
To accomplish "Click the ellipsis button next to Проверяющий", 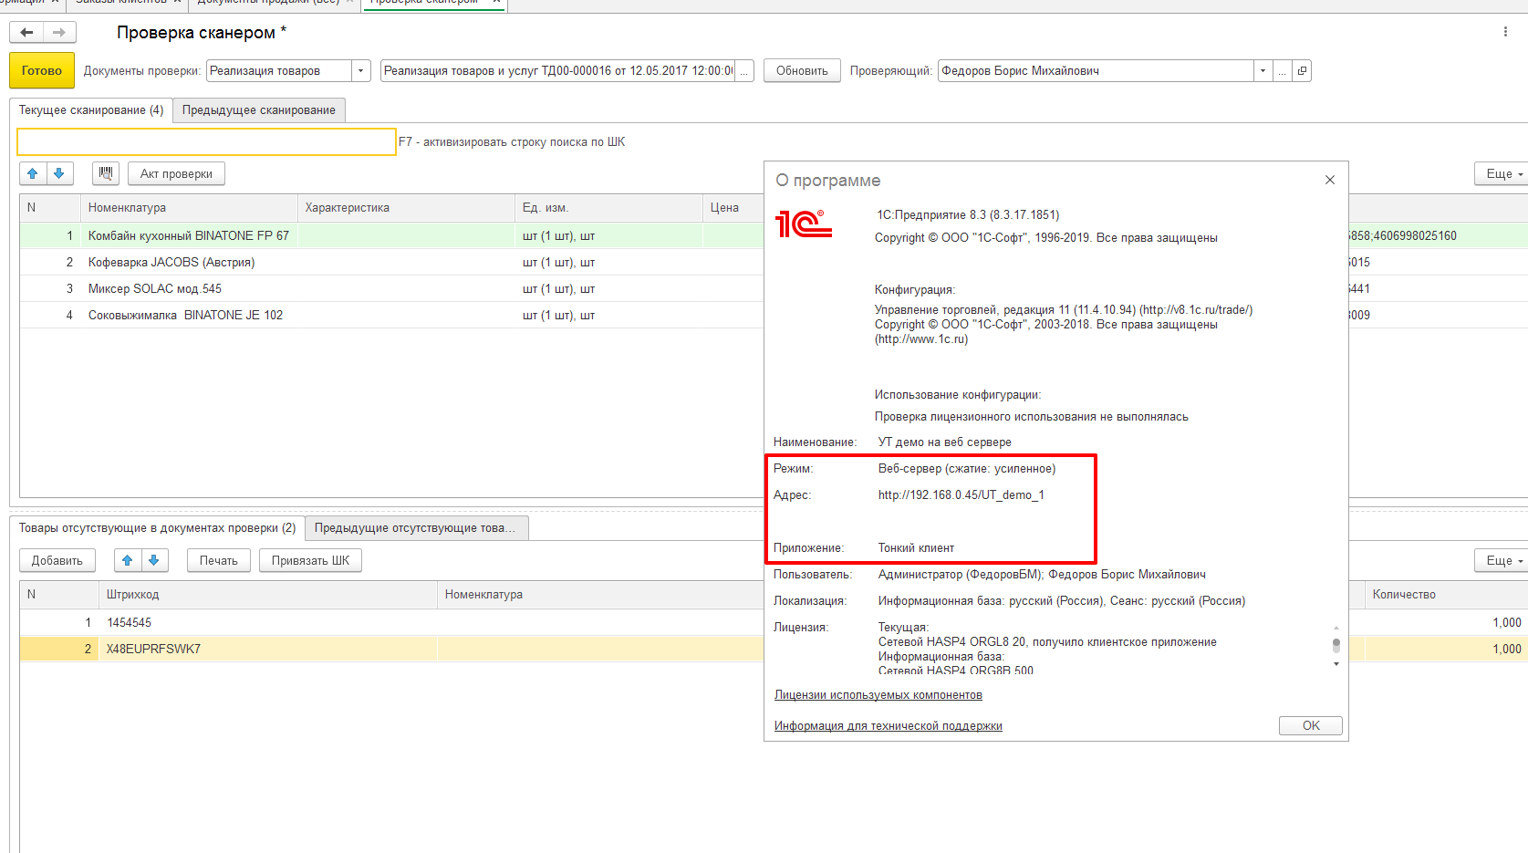I will (x=1283, y=70).
